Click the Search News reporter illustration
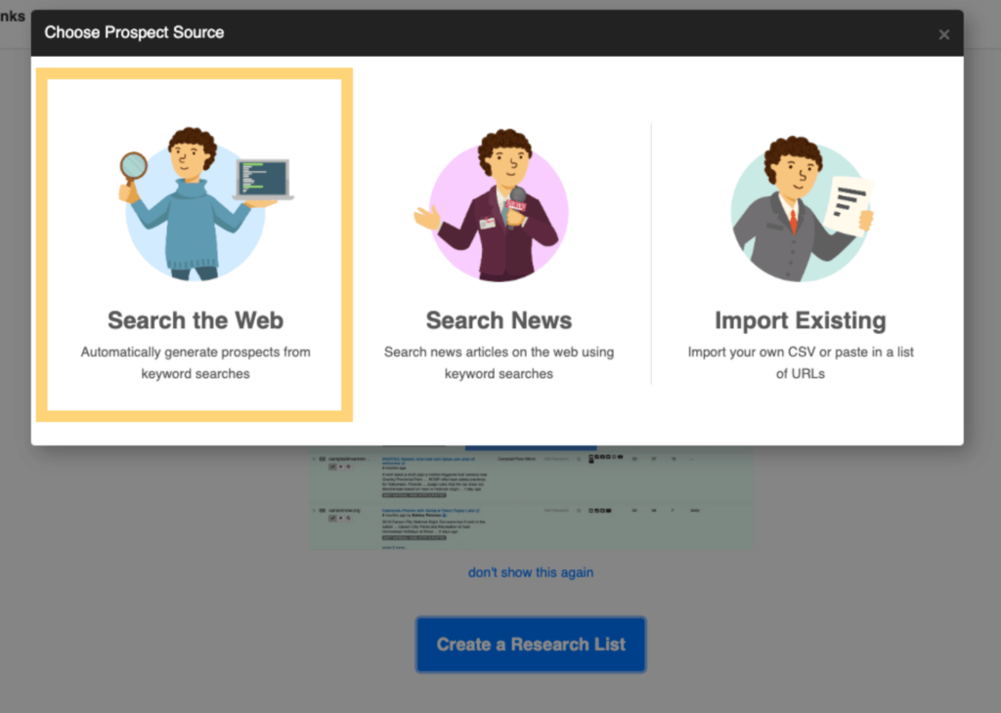 pos(499,200)
